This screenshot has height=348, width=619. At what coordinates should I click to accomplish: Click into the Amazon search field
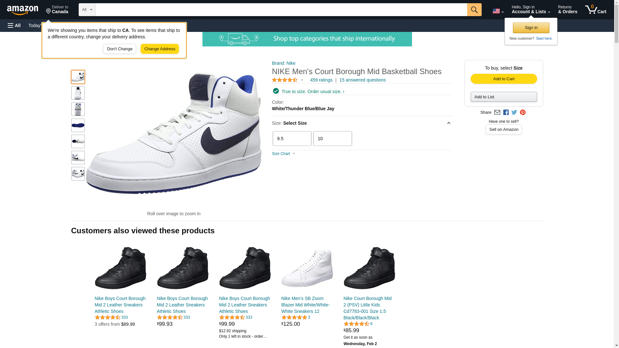(281, 10)
